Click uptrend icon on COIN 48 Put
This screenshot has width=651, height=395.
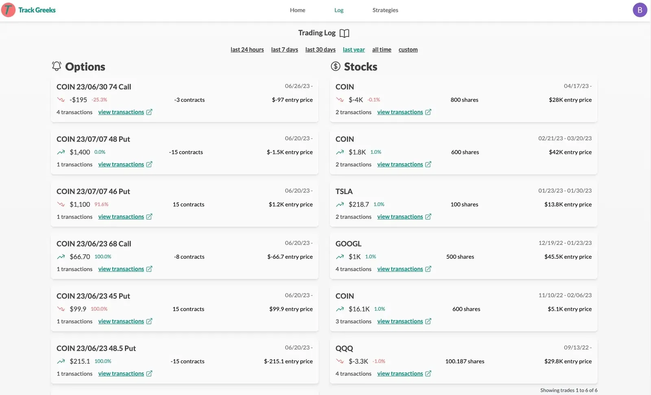tap(61, 152)
